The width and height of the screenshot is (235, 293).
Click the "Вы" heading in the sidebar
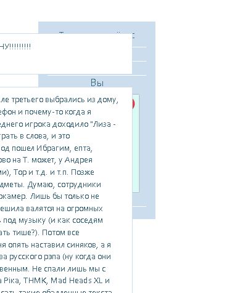[97, 82]
